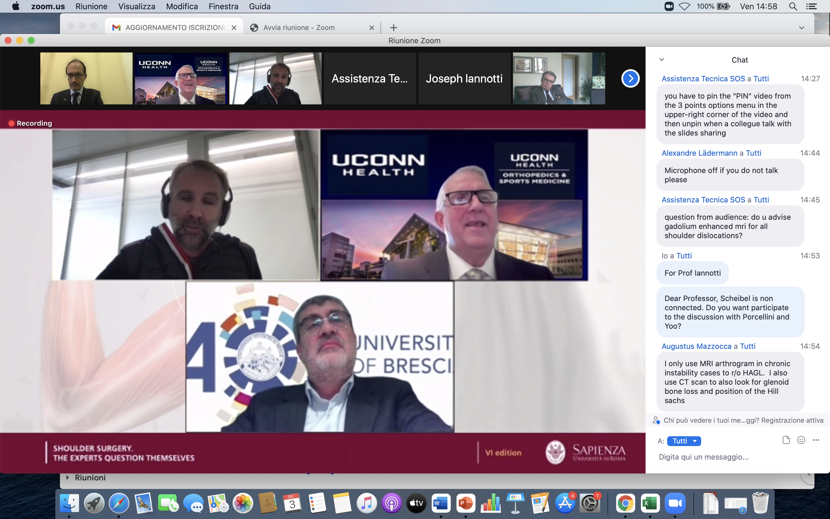Open Notification Center list icon

tap(811, 7)
